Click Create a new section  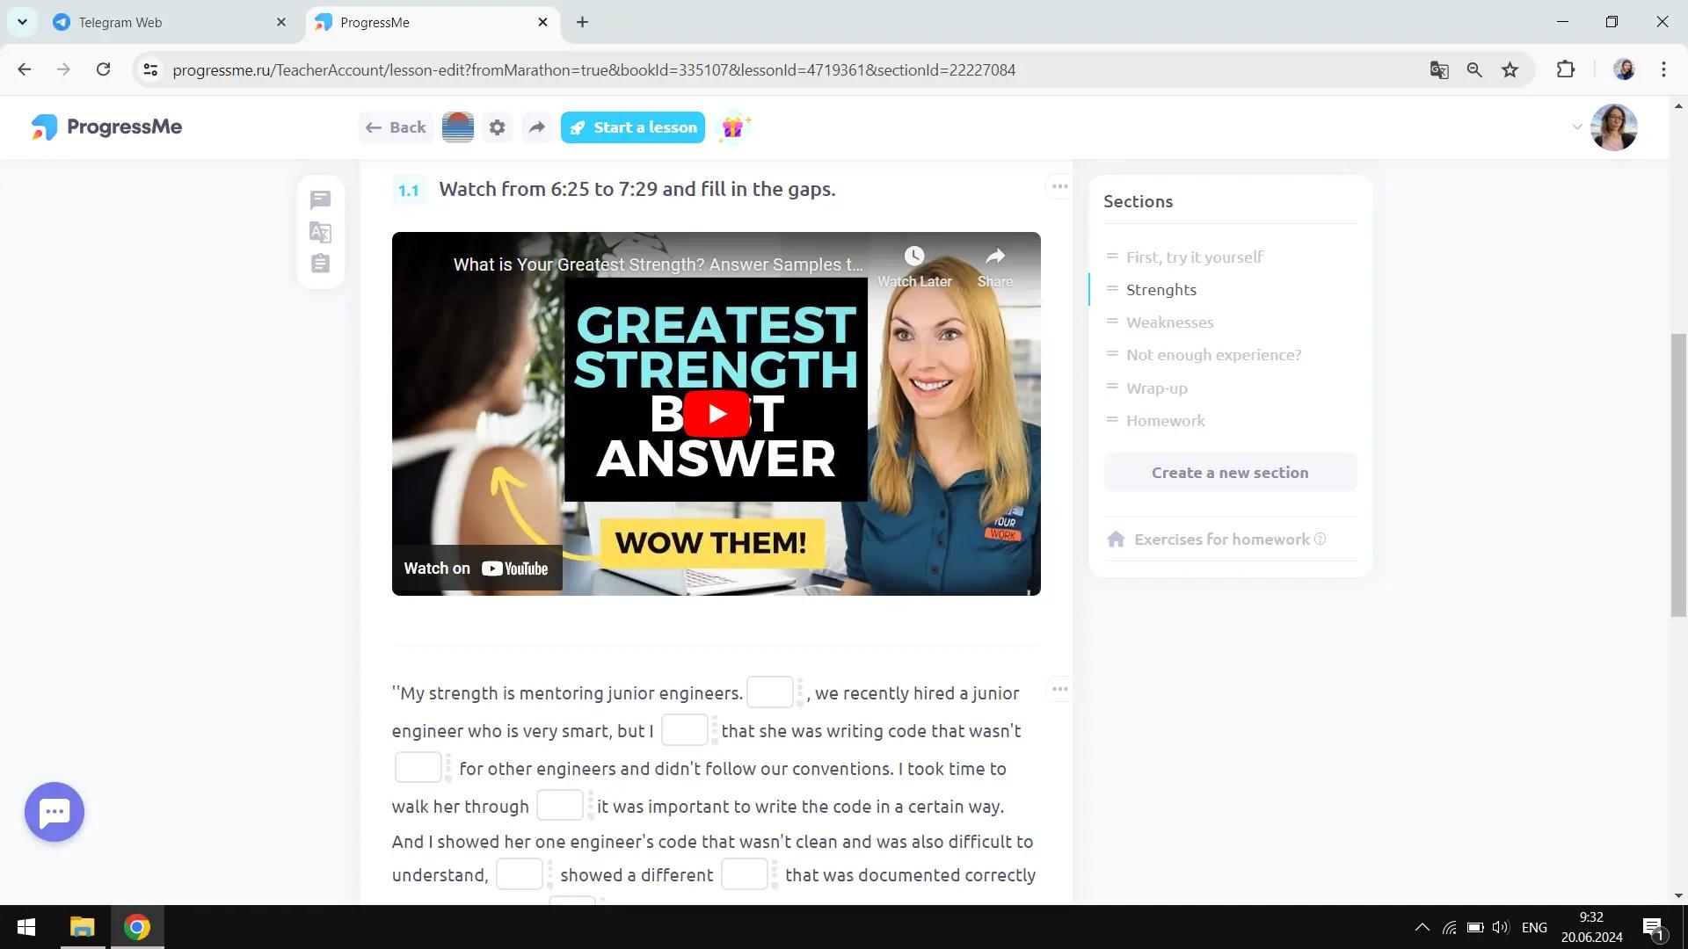(1229, 472)
